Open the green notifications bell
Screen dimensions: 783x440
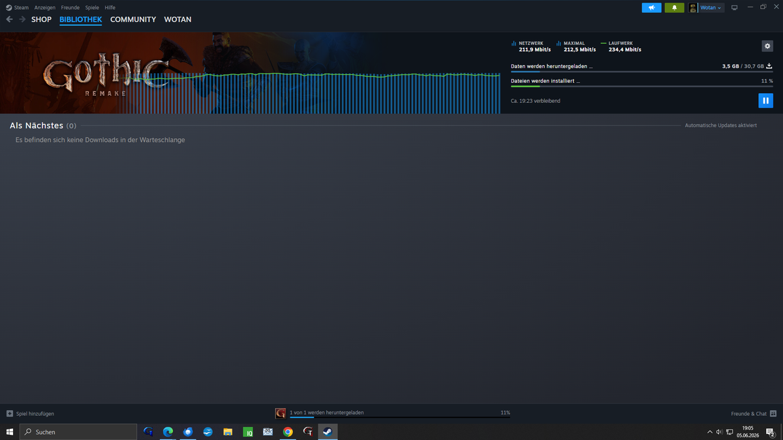click(x=675, y=8)
